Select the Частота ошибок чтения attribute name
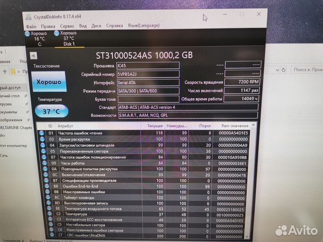 80,133
